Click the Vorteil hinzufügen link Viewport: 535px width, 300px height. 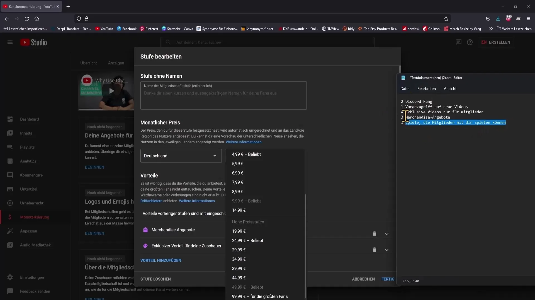click(x=160, y=261)
